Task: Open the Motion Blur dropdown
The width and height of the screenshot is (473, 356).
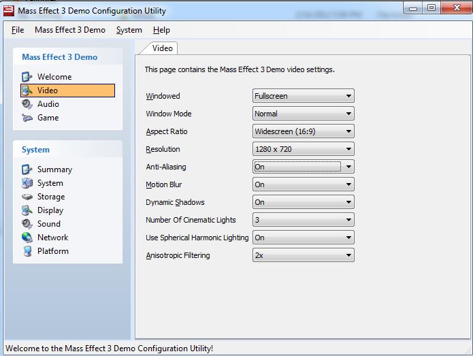Action: (x=303, y=184)
